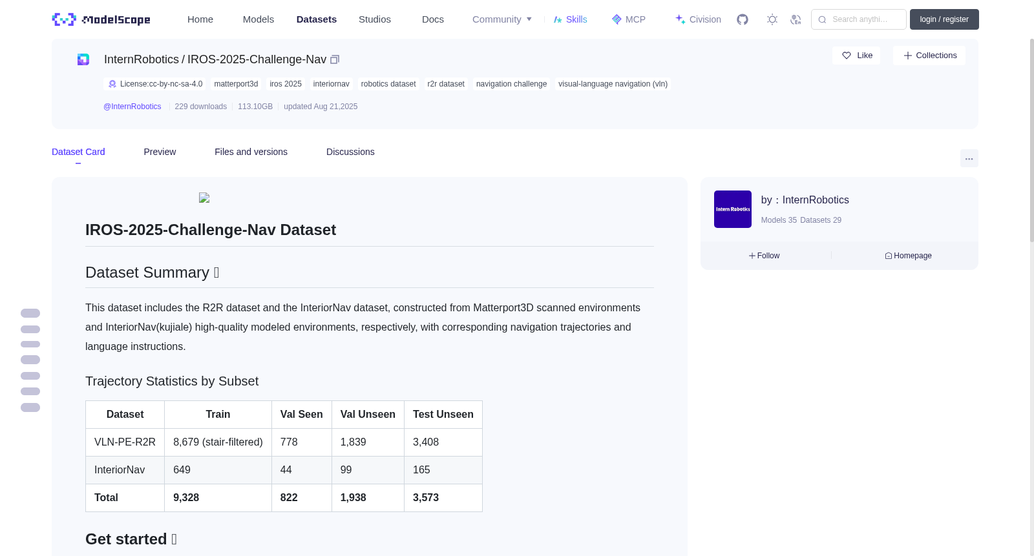Open the Docs page
Screen dimensions: 1034x556
433,19
